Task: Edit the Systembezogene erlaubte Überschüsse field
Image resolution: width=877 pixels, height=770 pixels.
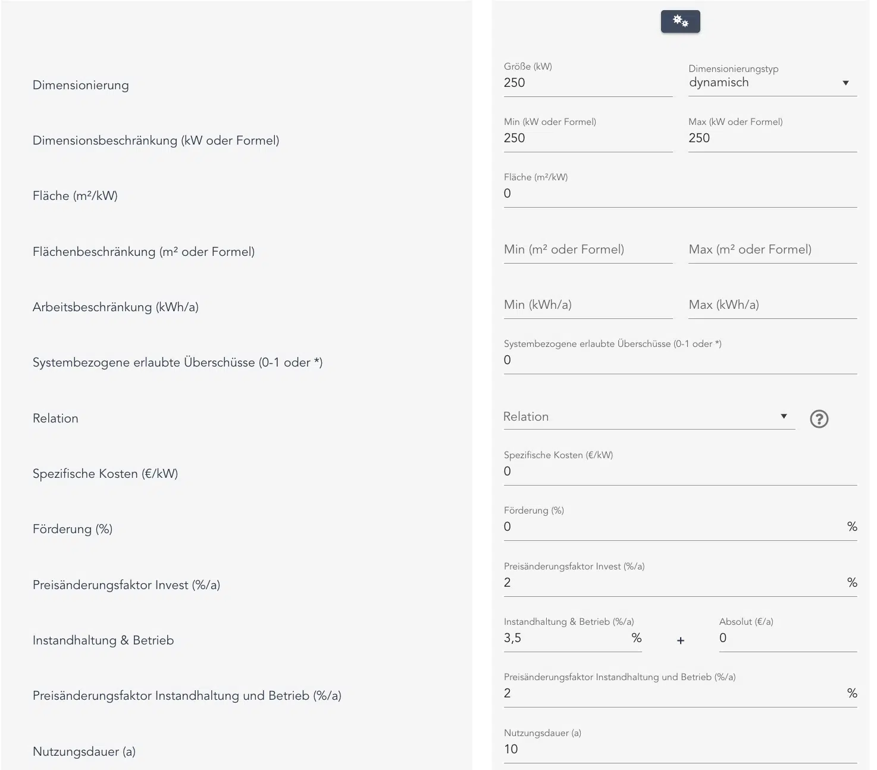Action: click(x=679, y=360)
